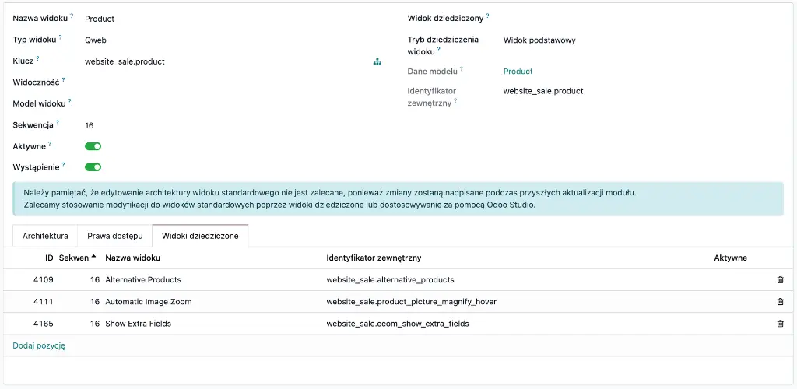The height and width of the screenshot is (389, 797).
Task: Open the Prawa dostępu tab
Action: [114, 236]
